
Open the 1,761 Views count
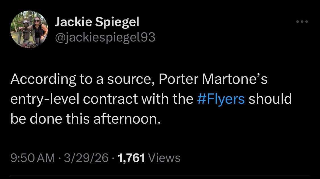pyautogui.click(x=148, y=158)
